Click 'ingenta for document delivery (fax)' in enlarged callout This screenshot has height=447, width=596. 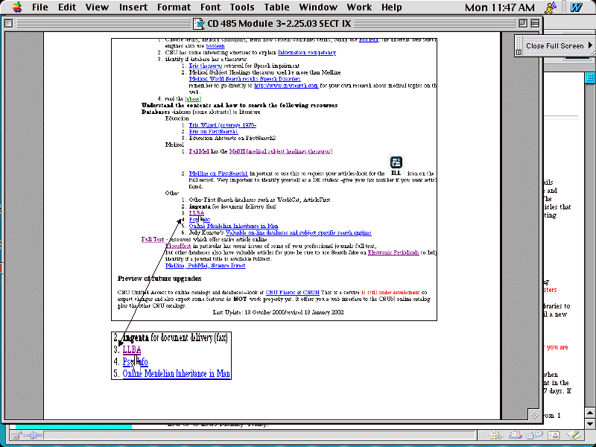click(x=175, y=337)
